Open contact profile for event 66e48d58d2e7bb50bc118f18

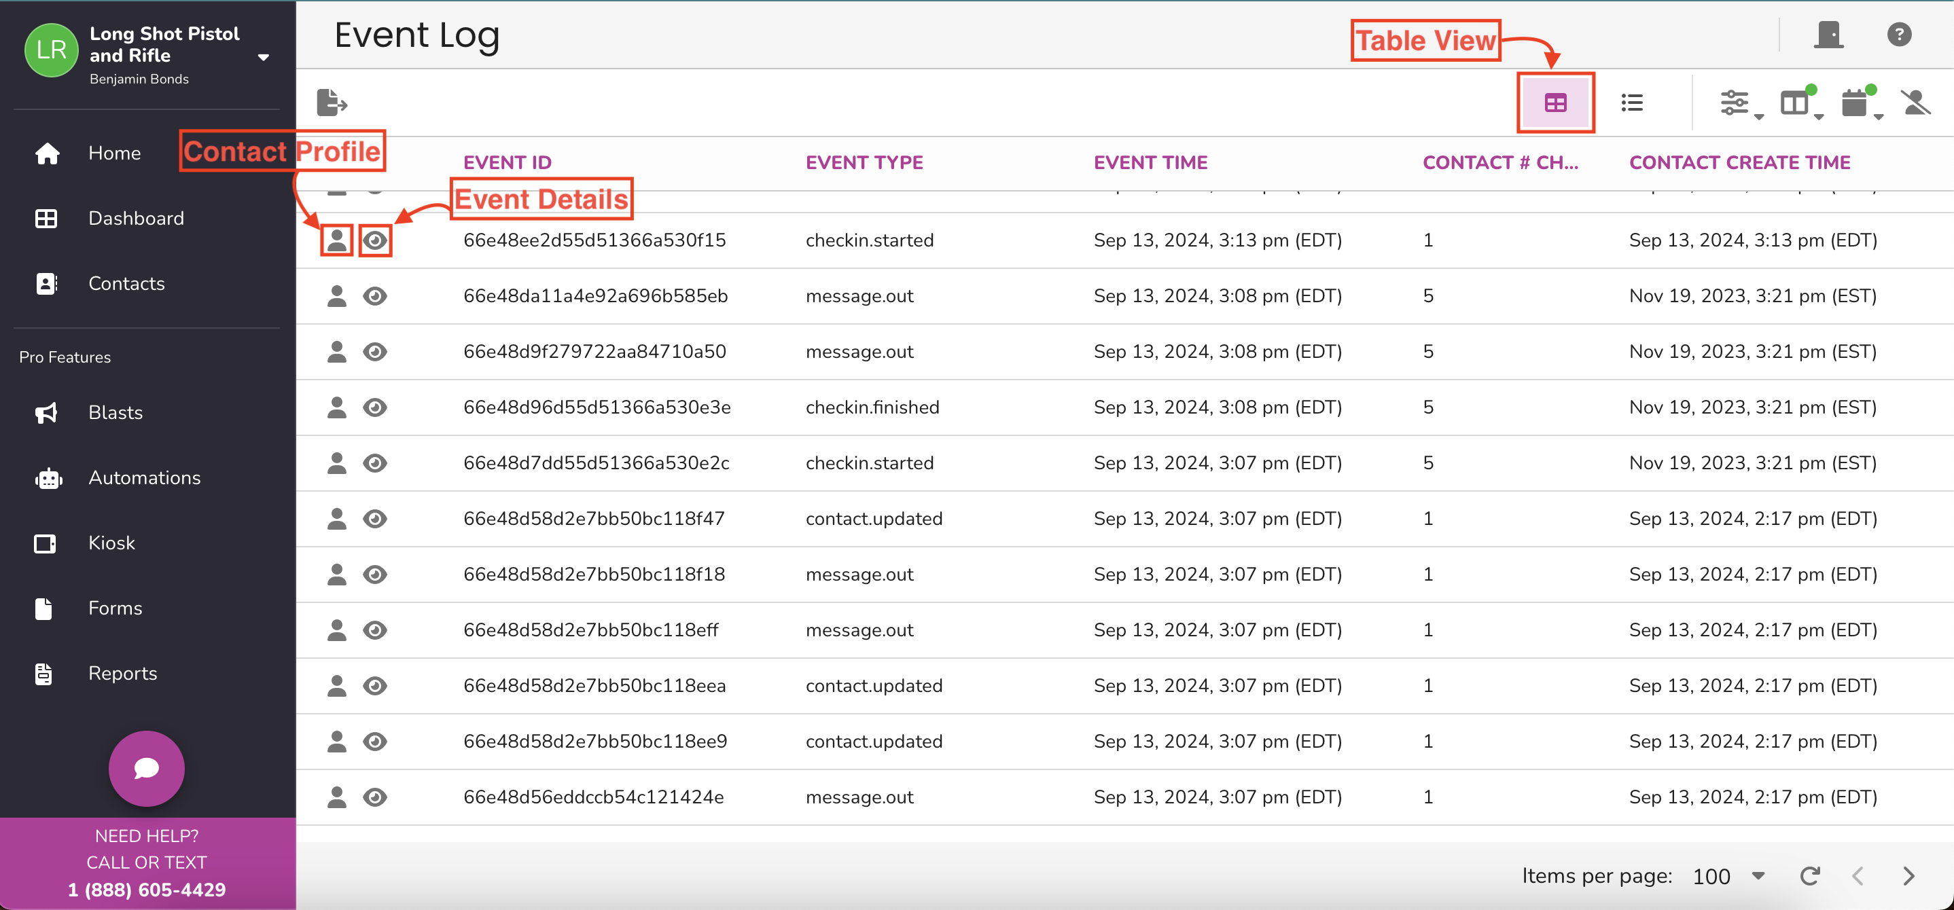(336, 574)
